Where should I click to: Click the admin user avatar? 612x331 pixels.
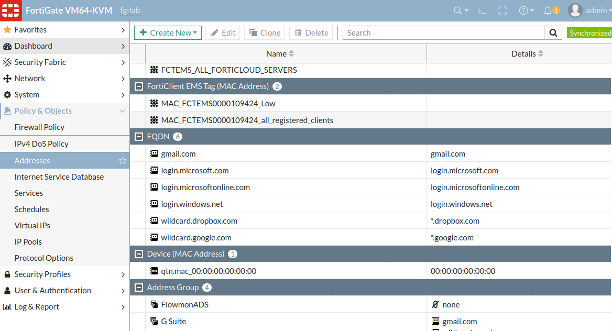575,10
